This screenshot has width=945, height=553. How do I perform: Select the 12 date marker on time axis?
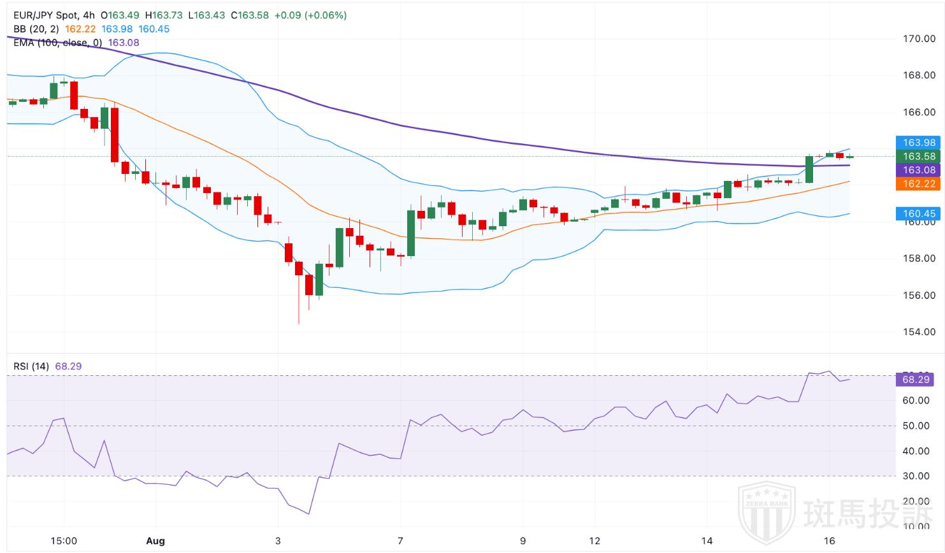point(595,541)
